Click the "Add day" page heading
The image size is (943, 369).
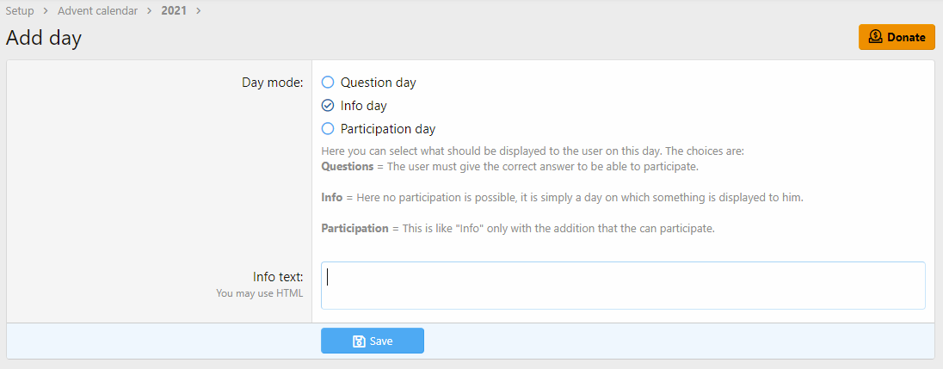tap(44, 38)
